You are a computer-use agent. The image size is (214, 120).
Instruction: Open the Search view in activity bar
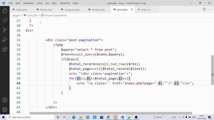pyautogui.click(x=5, y=20)
